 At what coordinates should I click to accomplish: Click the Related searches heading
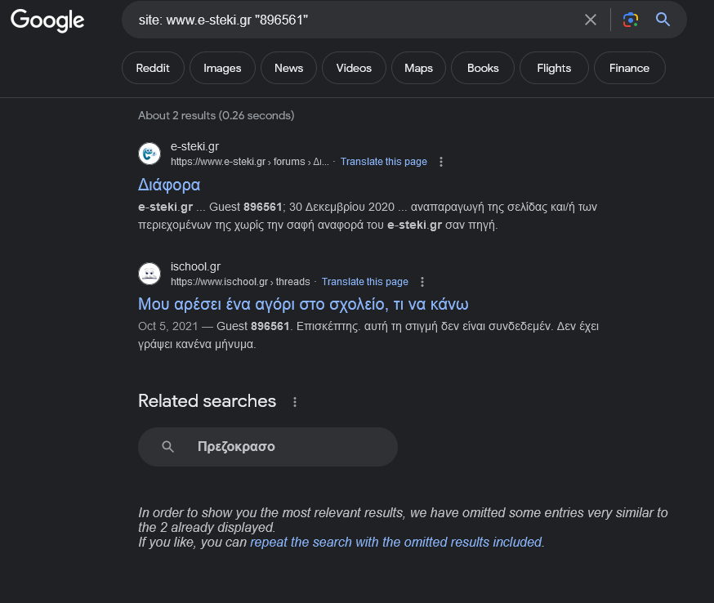click(208, 401)
